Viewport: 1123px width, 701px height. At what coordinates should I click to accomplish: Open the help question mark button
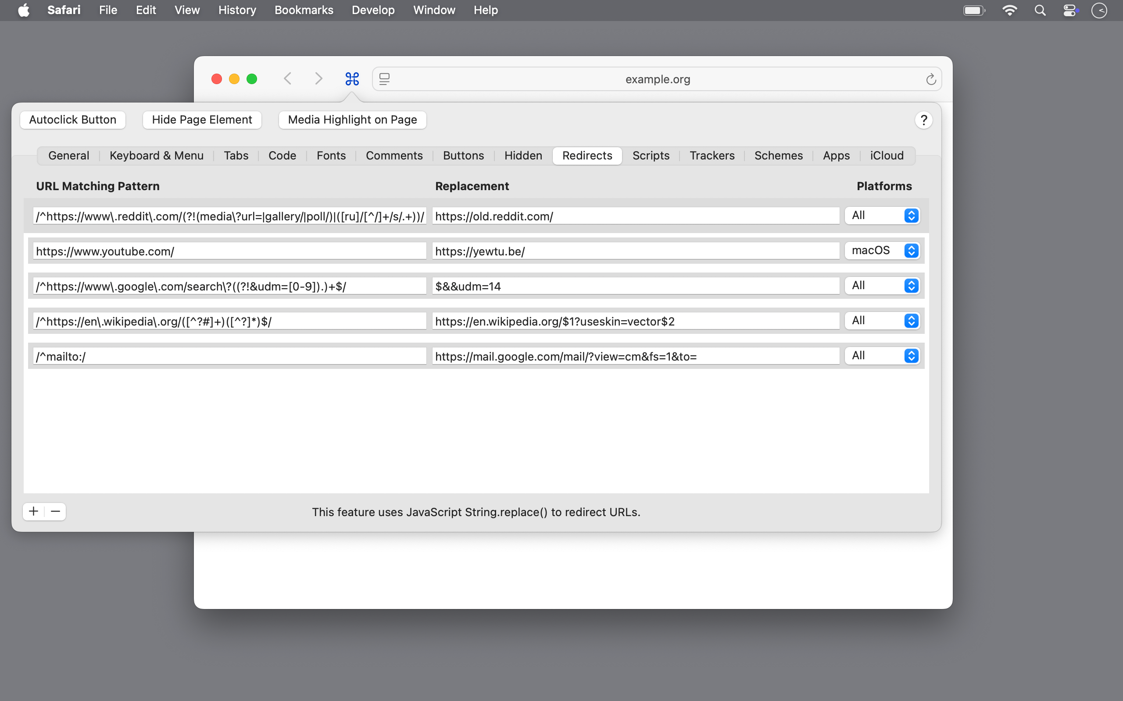click(x=923, y=120)
